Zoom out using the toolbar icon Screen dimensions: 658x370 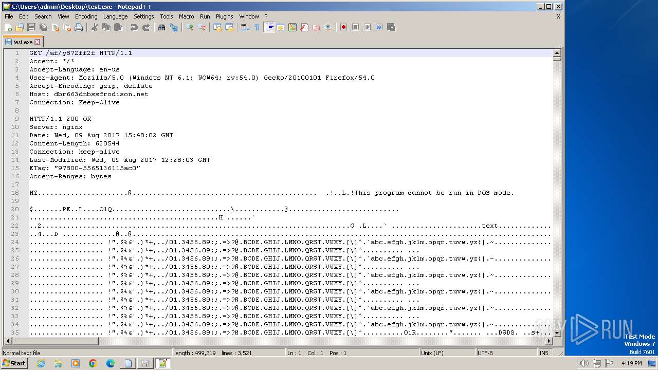tap(202, 27)
